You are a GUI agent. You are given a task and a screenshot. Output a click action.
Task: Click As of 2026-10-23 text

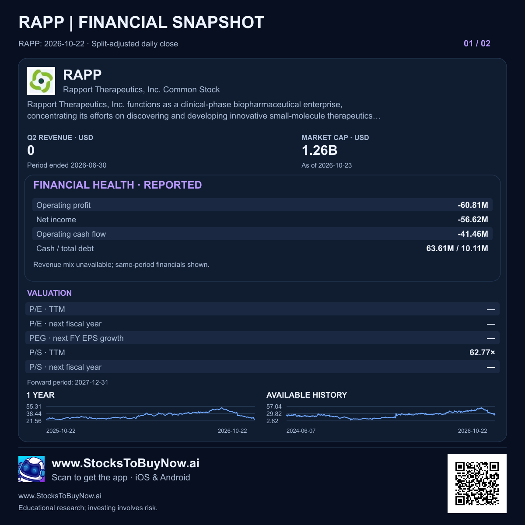[326, 165]
